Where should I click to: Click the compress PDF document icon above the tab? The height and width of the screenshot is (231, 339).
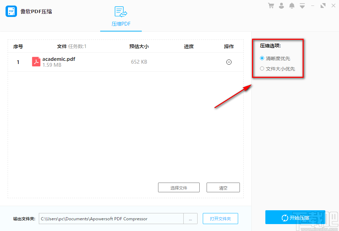coord(121,11)
